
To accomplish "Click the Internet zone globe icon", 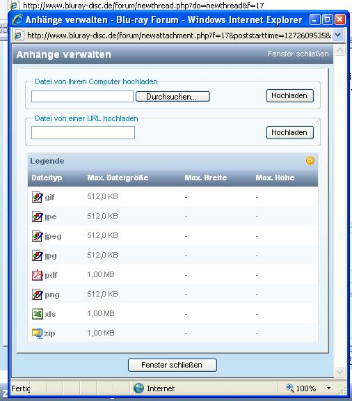I will pos(139,388).
